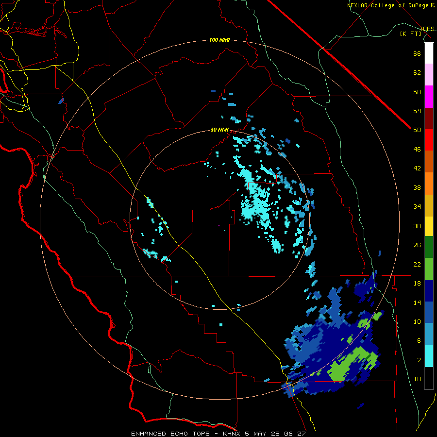Click the light blue swatch between 10 and 6
Image resolution: width=437 pixels, height=437 pixels.
pos(429,334)
